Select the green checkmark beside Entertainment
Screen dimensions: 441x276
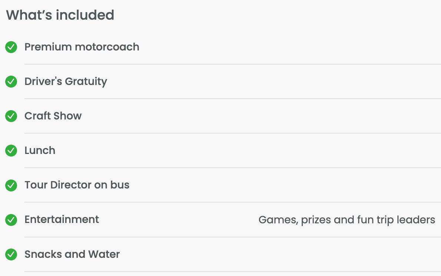11,220
